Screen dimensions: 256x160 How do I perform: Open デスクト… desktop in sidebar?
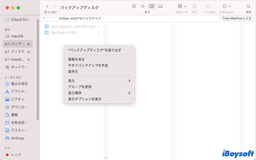[x=16, y=130]
